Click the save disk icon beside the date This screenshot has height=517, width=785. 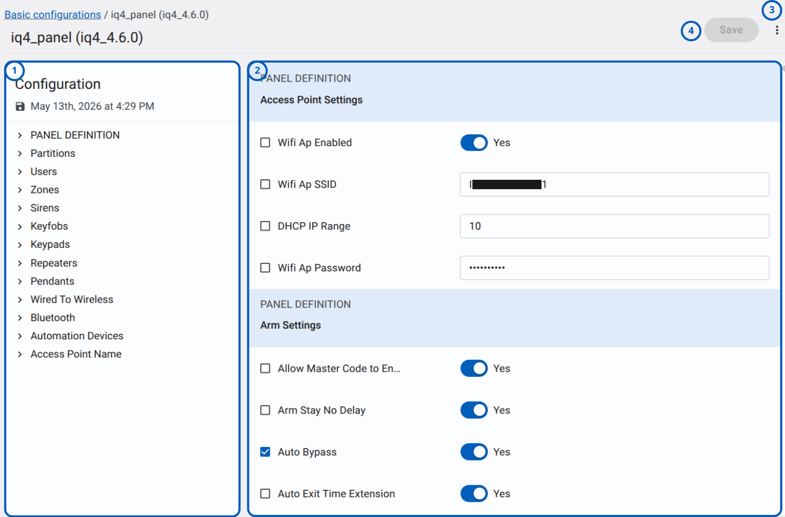20,106
